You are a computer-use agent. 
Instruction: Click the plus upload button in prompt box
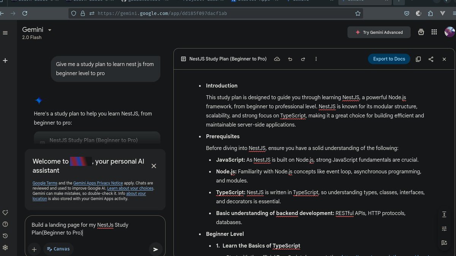tap(34, 249)
